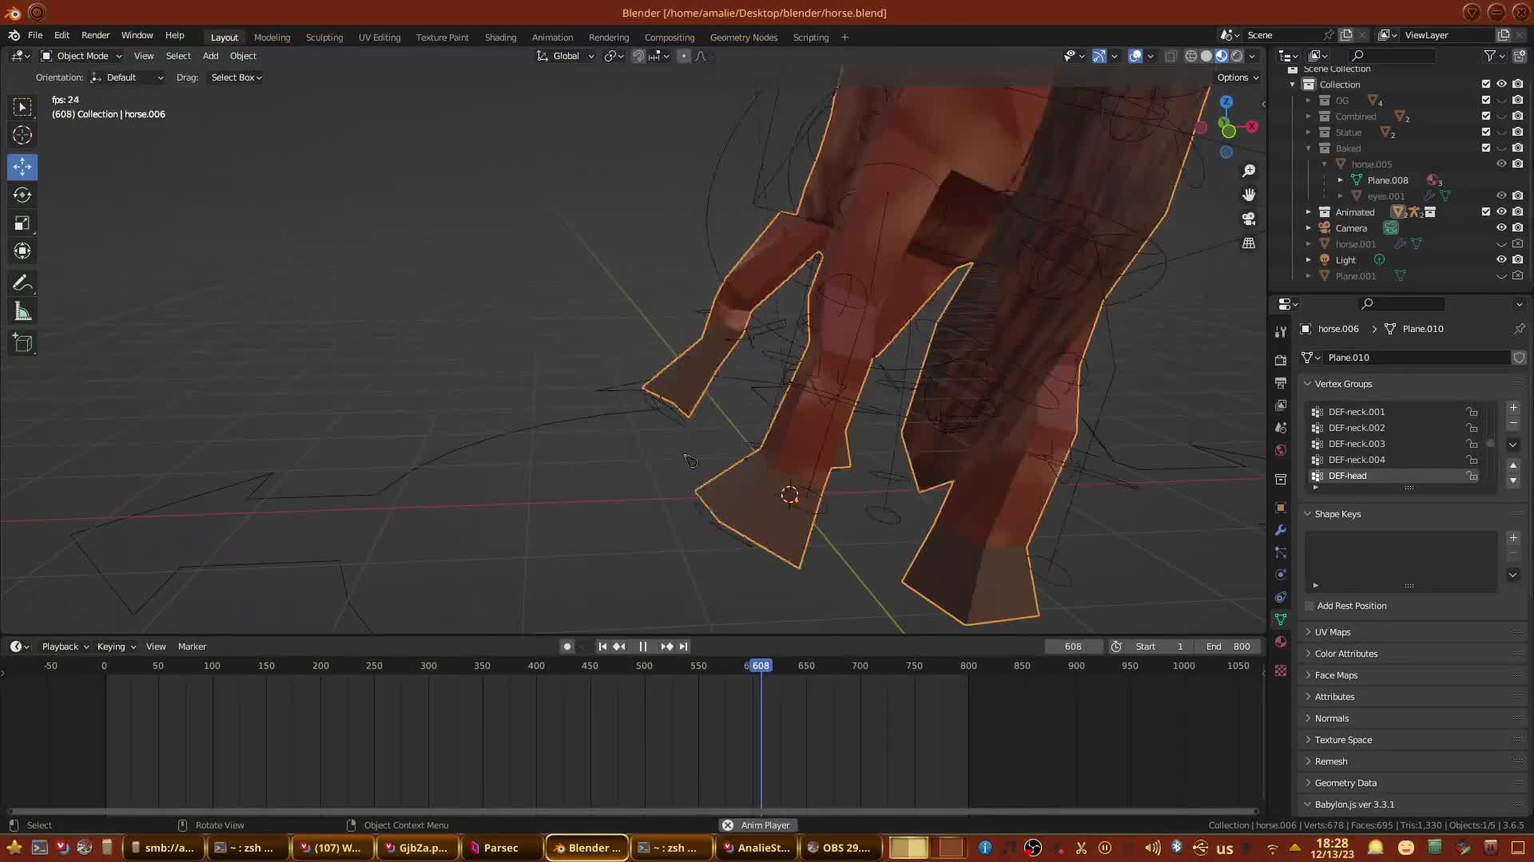Viewport: 1534px width, 862px height.
Task: Switch to orthographic grid view icon
Action: tap(1249, 243)
